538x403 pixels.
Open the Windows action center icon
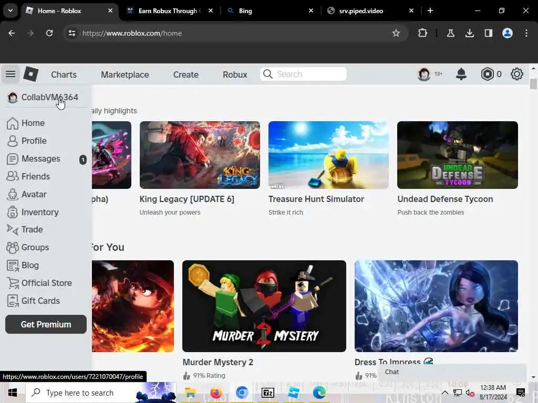tap(521, 393)
